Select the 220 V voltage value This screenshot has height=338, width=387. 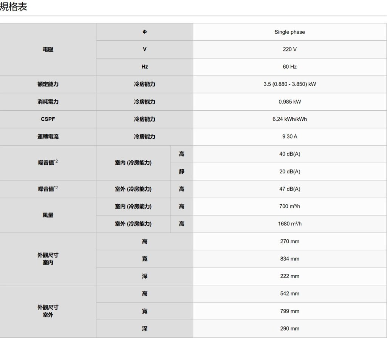click(289, 49)
